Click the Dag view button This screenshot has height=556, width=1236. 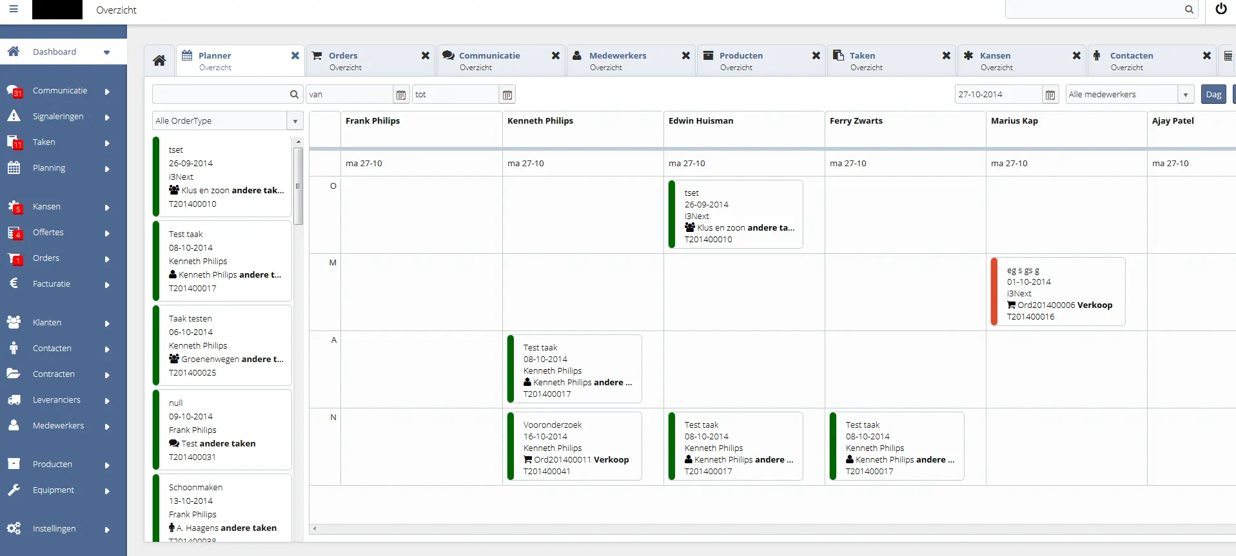coord(1213,95)
